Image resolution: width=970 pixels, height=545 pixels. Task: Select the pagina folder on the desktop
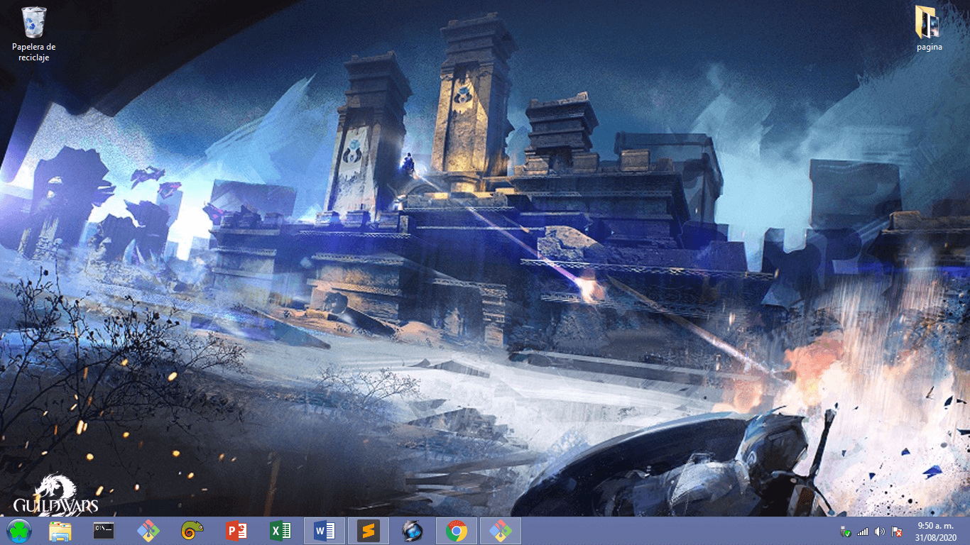[929, 28]
